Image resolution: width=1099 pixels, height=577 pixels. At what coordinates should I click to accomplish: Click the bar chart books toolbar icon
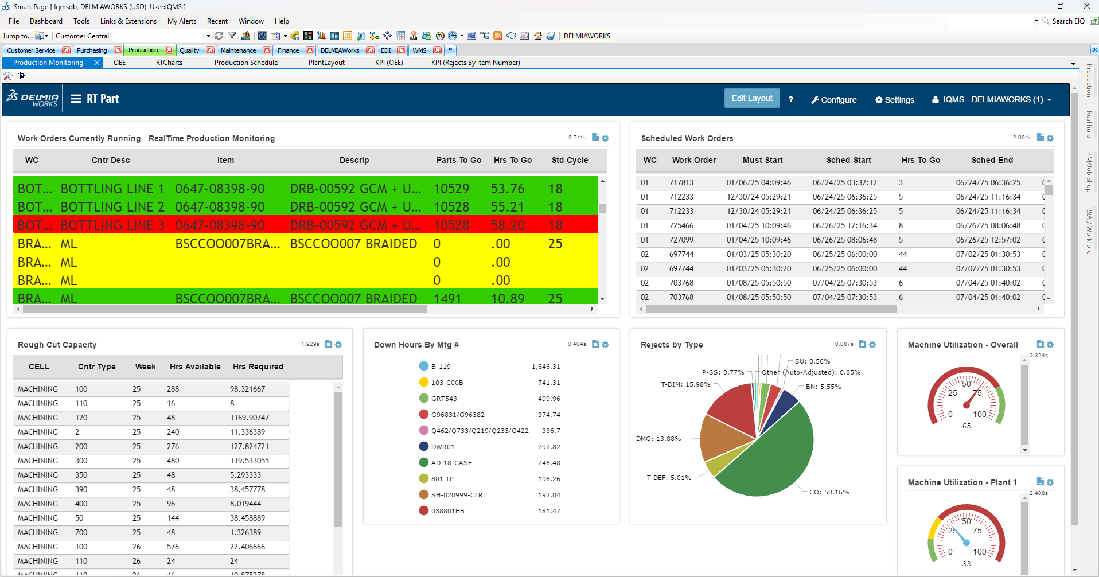pos(321,36)
